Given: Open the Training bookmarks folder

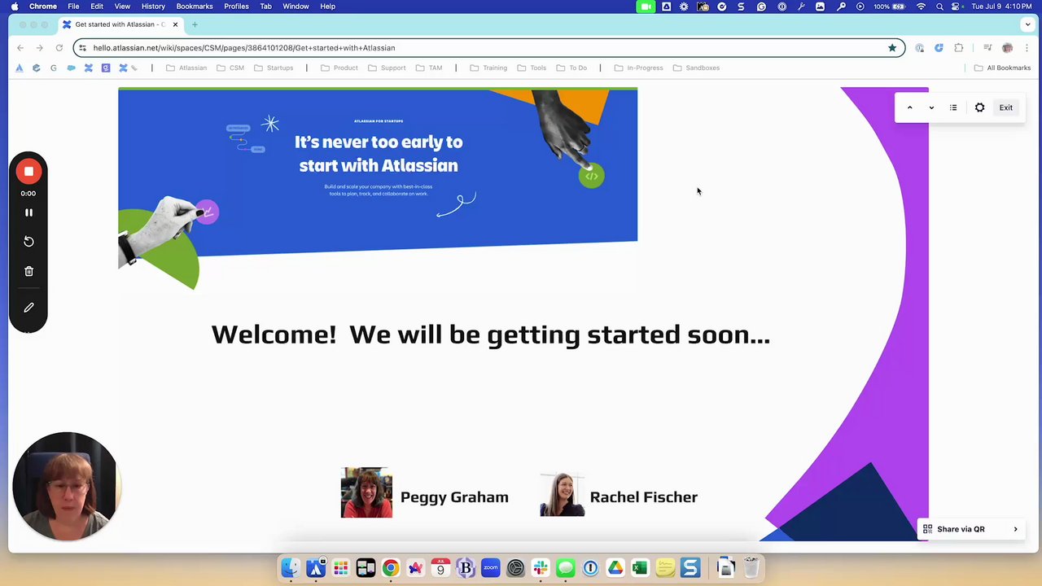Looking at the screenshot, I should [488, 68].
